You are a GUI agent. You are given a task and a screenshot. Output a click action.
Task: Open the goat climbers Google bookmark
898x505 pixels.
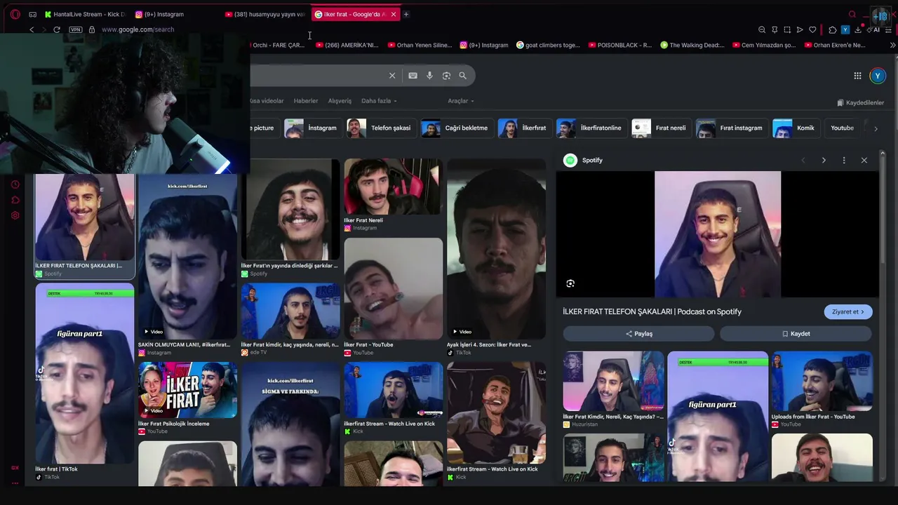[548, 45]
